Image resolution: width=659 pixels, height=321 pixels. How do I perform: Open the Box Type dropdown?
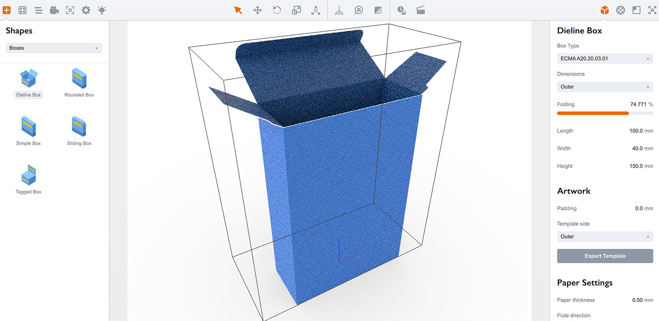click(x=605, y=58)
